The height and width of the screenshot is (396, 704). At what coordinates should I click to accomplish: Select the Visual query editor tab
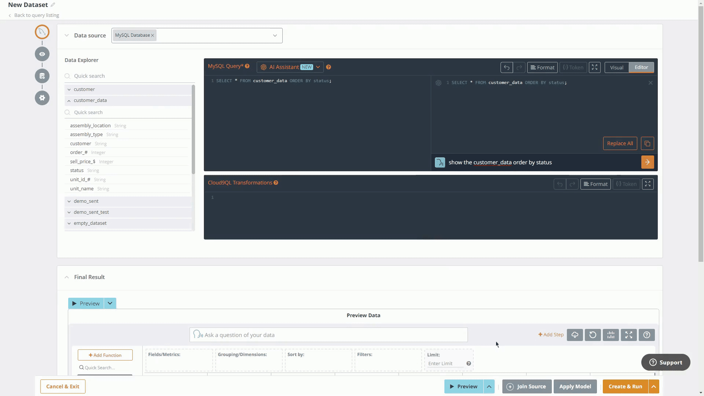click(617, 67)
